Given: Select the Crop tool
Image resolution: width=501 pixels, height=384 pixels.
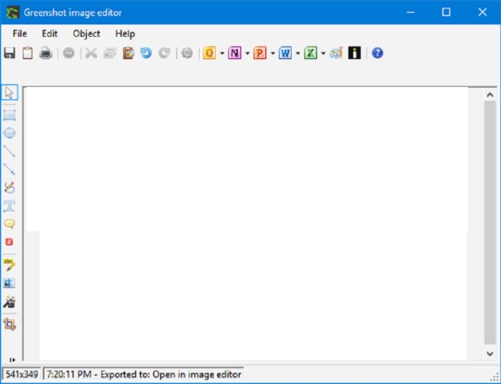Looking at the screenshot, I should point(10,324).
